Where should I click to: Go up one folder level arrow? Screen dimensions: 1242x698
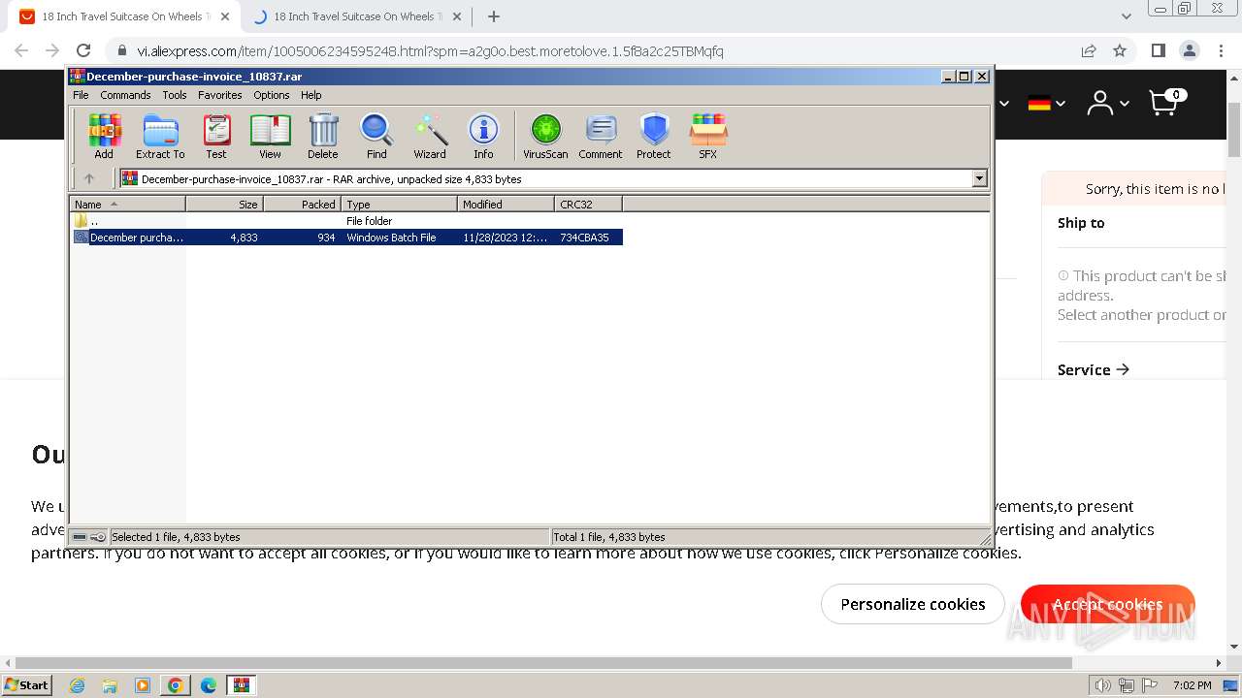[89, 178]
